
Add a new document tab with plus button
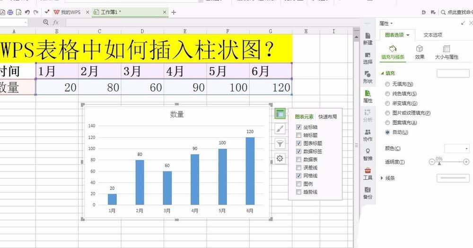coord(174,12)
